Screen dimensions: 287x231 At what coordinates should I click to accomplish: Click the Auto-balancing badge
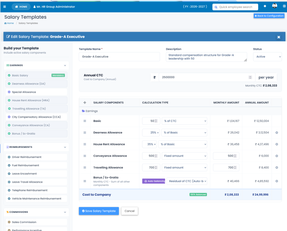pos(154,181)
